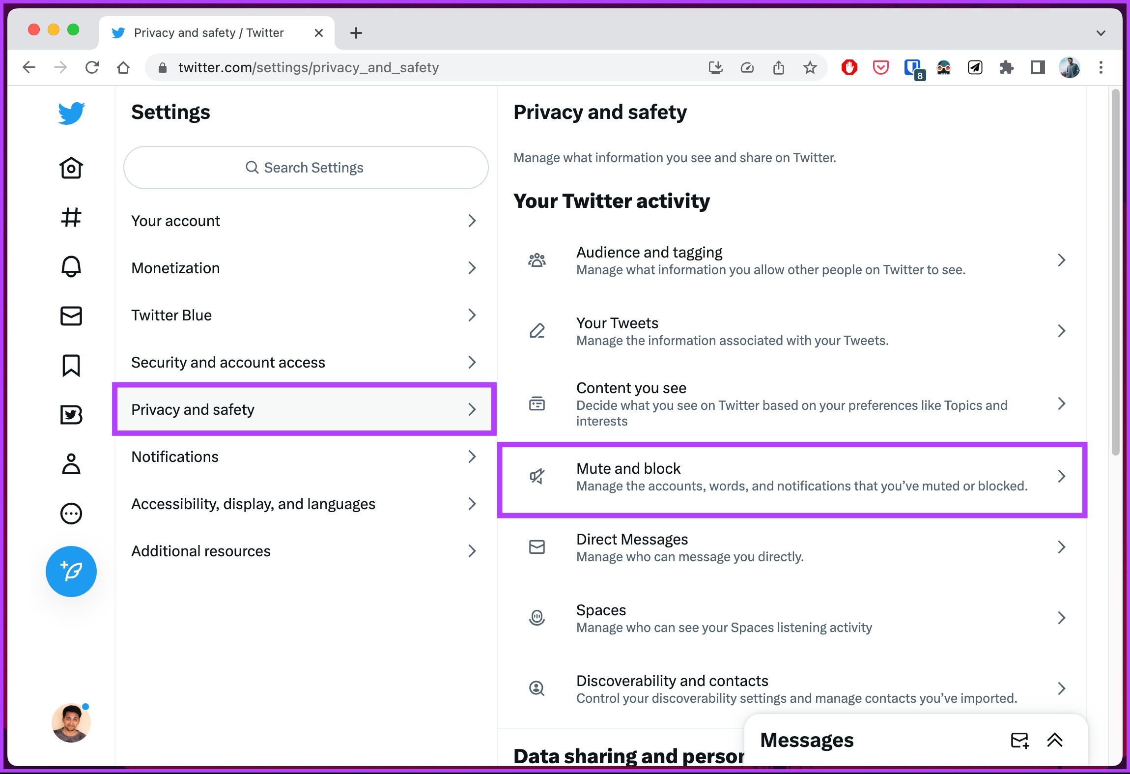1130x774 pixels.
Task: Go to the Home icon in the Twitter sidebar
Action: 71,168
